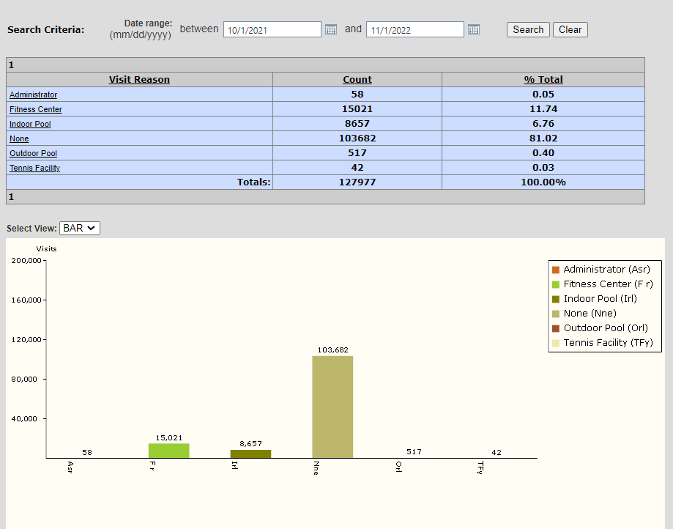Viewport: 673px width, 529px height.
Task: Open the Indoor Pool visit reason link
Action: (x=30, y=124)
